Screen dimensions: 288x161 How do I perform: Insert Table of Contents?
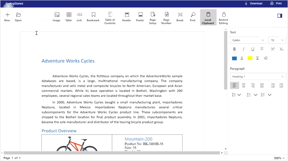(x=110, y=18)
